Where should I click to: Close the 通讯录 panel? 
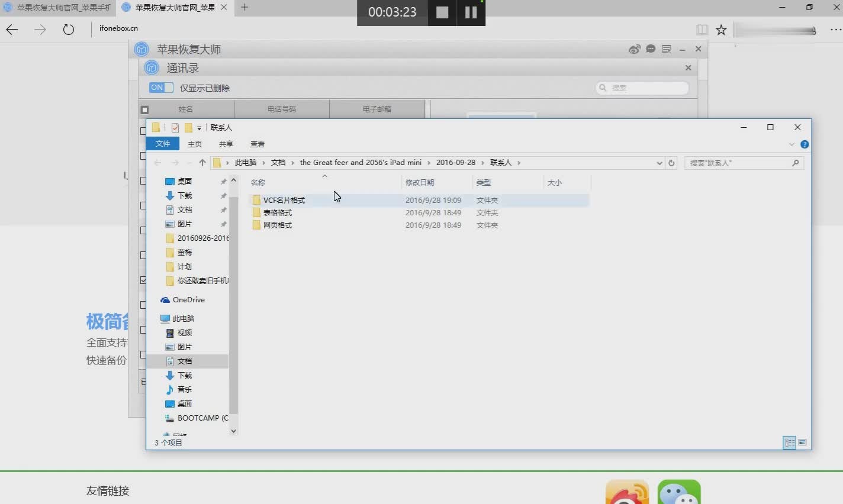pos(688,67)
